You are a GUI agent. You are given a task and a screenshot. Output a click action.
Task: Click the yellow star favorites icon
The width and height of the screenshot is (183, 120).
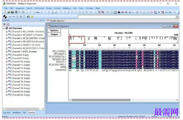32,17
